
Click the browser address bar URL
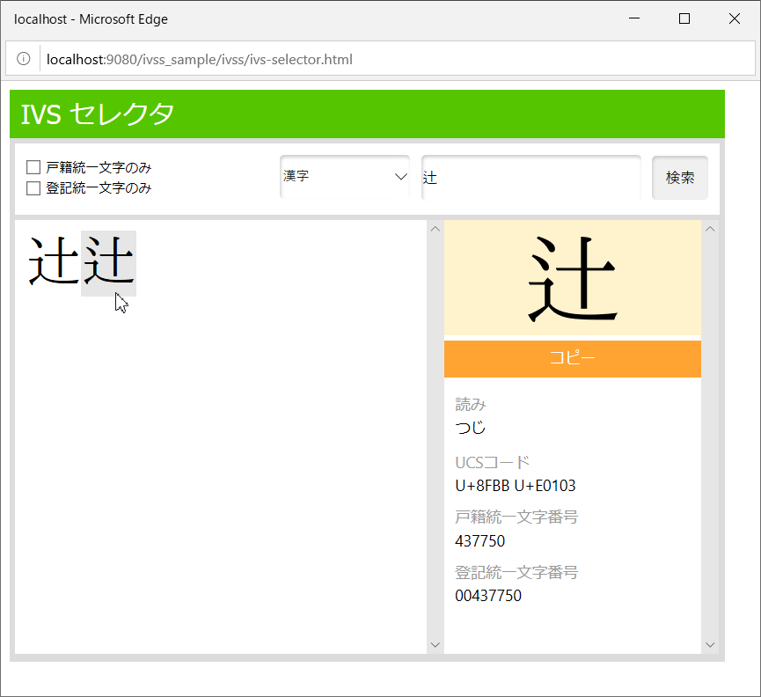click(200, 60)
